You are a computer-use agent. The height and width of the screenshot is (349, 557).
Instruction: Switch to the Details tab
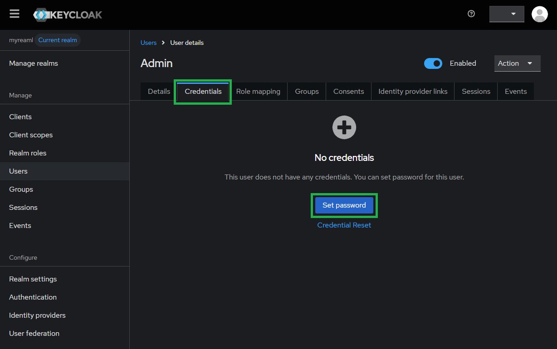(x=159, y=92)
